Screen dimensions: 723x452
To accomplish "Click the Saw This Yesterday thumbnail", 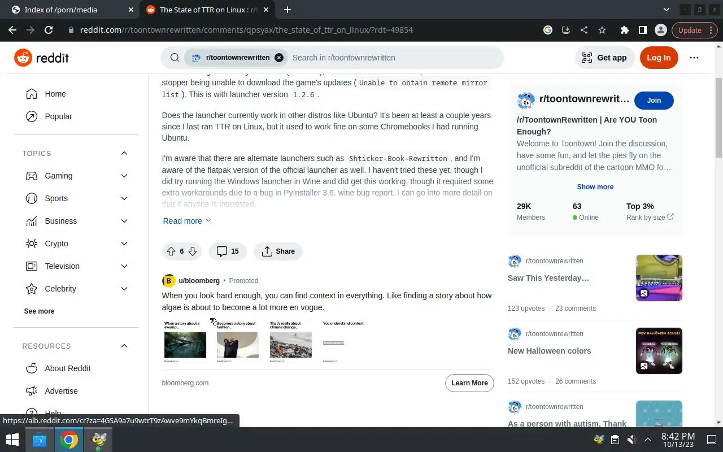I will [659, 278].
